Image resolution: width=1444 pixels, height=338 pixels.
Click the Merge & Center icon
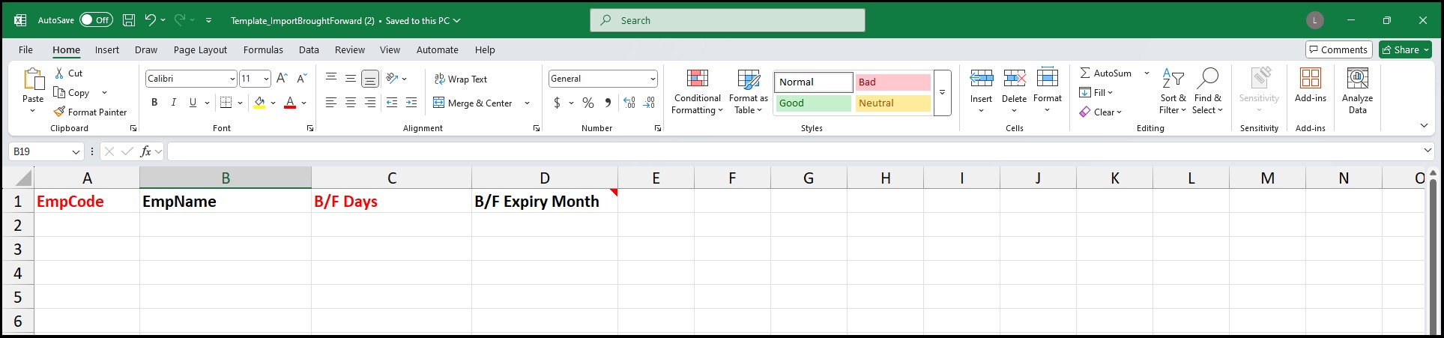[x=439, y=103]
